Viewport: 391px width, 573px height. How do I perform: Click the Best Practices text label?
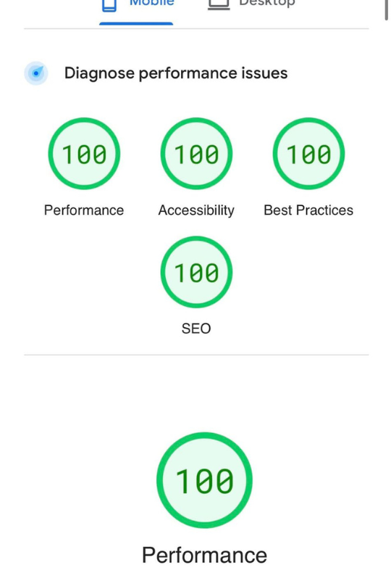pyautogui.click(x=308, y=210)
